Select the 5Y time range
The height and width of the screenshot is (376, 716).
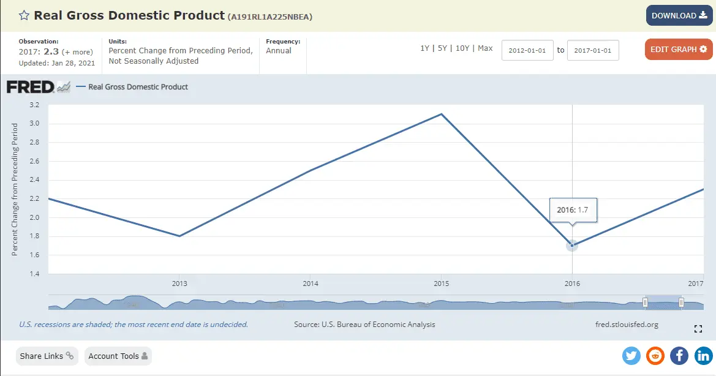[443, 48]
